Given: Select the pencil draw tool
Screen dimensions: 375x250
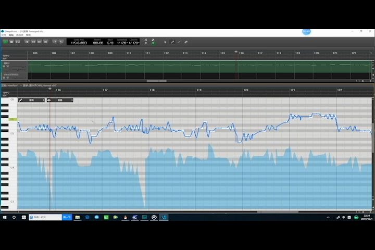Looking at the screenshot, I should point(172,42).
